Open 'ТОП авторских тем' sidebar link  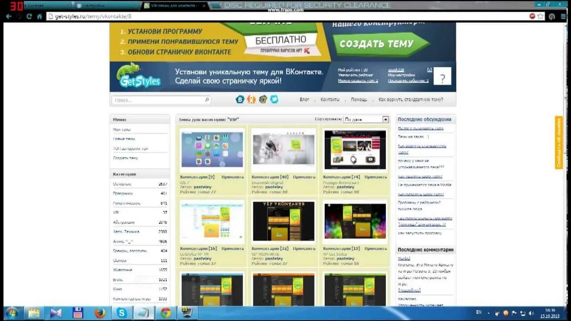(130, 148)
